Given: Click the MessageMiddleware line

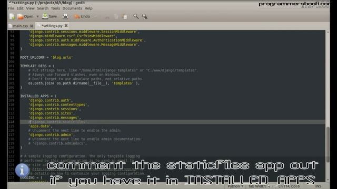Looking at the screenshot, I should [x=84, y=45].
